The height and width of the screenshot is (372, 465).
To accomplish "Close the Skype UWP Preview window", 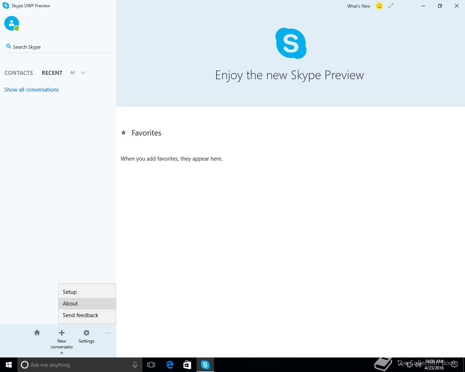I will point(457,6).
